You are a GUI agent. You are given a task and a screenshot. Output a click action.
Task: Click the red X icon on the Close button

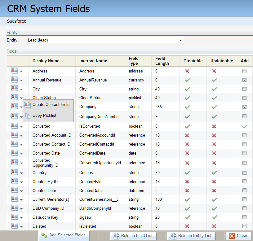point(232,236)
